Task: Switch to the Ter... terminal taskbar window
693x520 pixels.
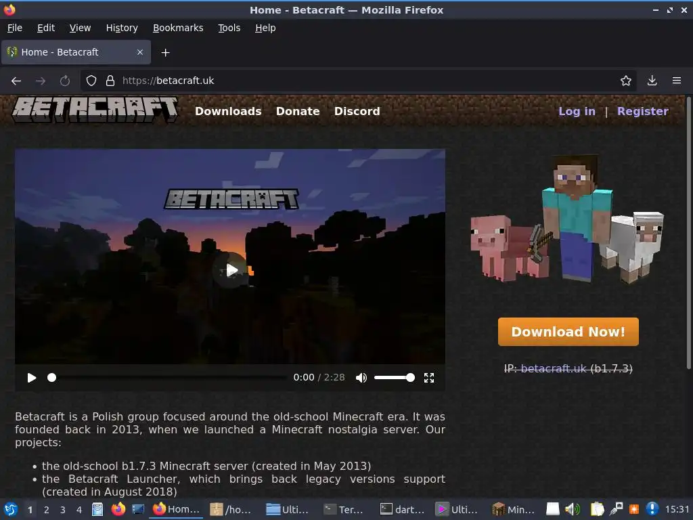Action: [344, 509]
